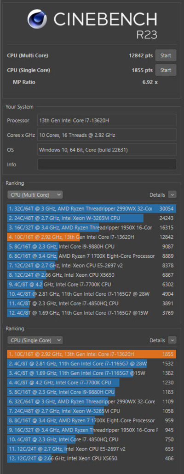The width and height of the screenshot is (184, 474).
Task: Click the OS field Windows 10
Action: click(x=107, y=150)
